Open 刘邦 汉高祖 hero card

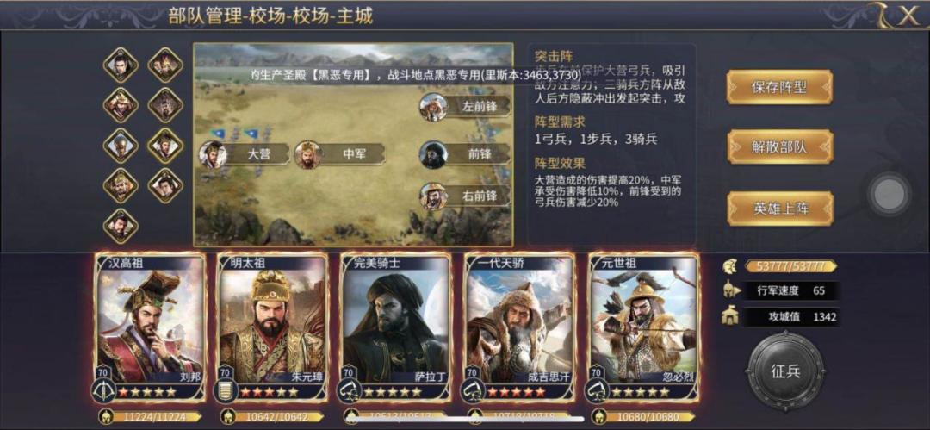pos(150,327)
